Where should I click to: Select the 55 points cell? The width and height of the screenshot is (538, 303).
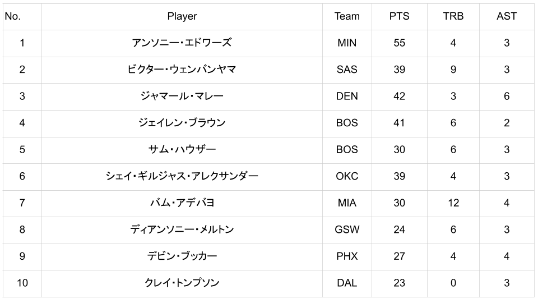pos(399,43)
